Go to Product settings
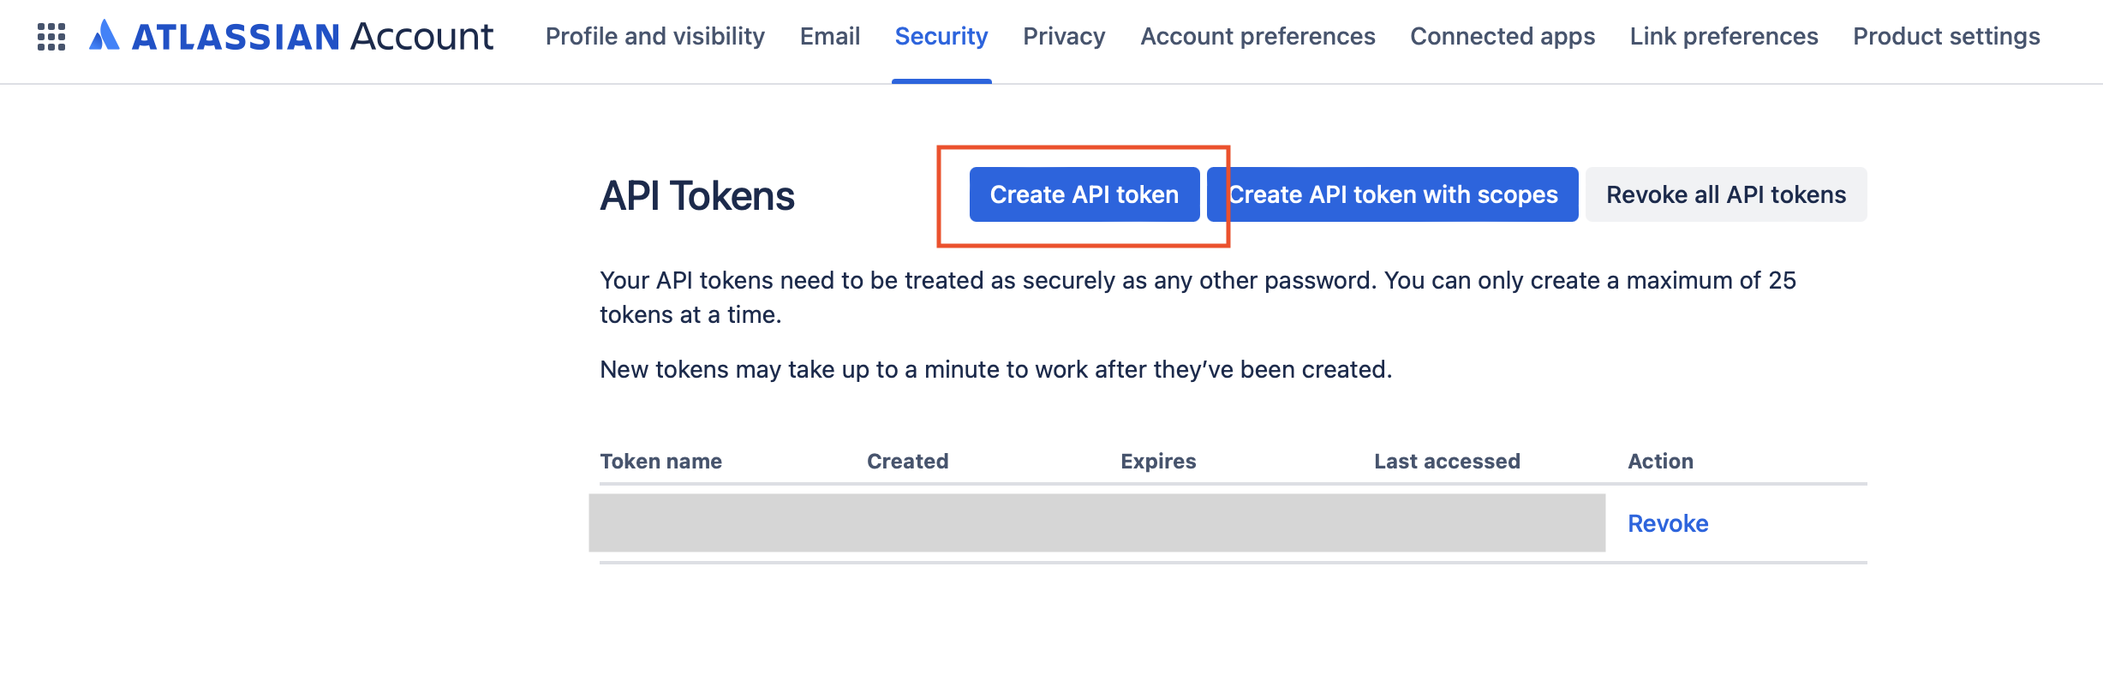2103x692 pixels. click(x=1945, y=36)
